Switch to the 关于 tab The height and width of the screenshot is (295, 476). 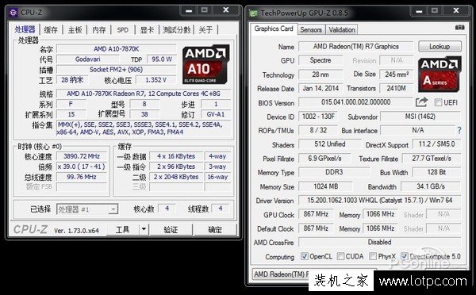[x=205, y=30]
